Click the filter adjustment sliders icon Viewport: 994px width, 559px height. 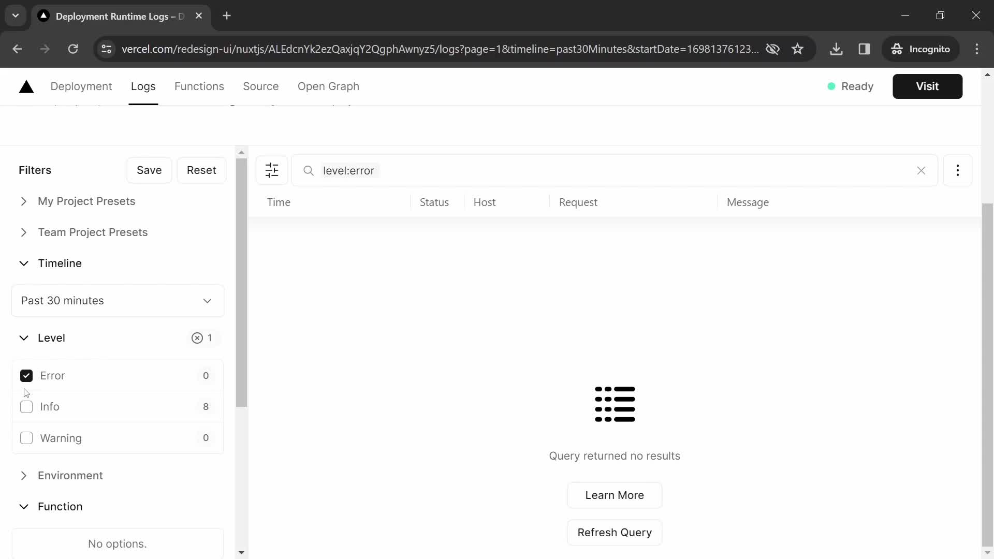click(272, 171)
